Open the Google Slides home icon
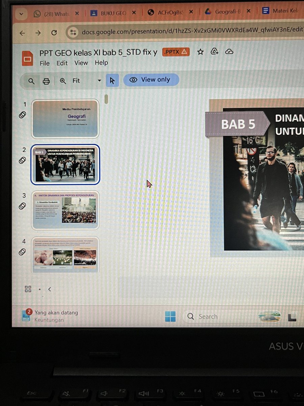This screenshot has width=304, height=406. 27,58
